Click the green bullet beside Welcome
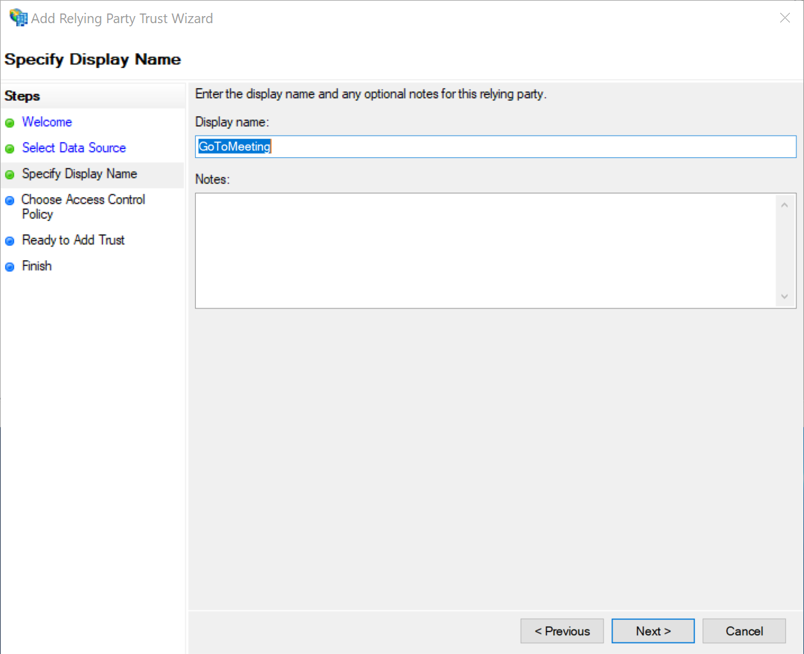 (x=10, y=123)
